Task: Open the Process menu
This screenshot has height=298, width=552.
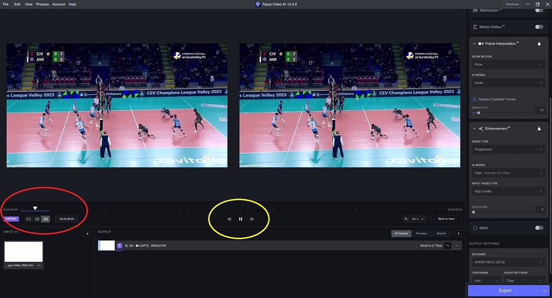Action: [x=42, y=4]
